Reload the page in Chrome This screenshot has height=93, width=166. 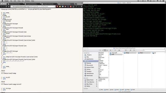pyautogui.click(x=6, y=6)
